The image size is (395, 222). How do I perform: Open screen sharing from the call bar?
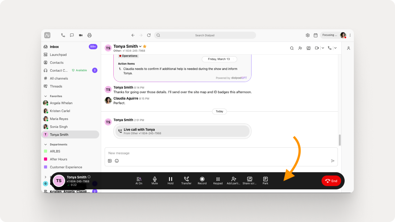click(x=249, y=181)
